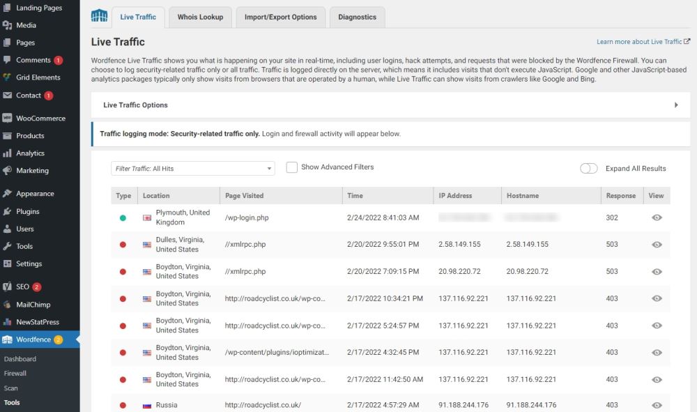View details eye for 11:42:50 AM hit

pos(657,379)
